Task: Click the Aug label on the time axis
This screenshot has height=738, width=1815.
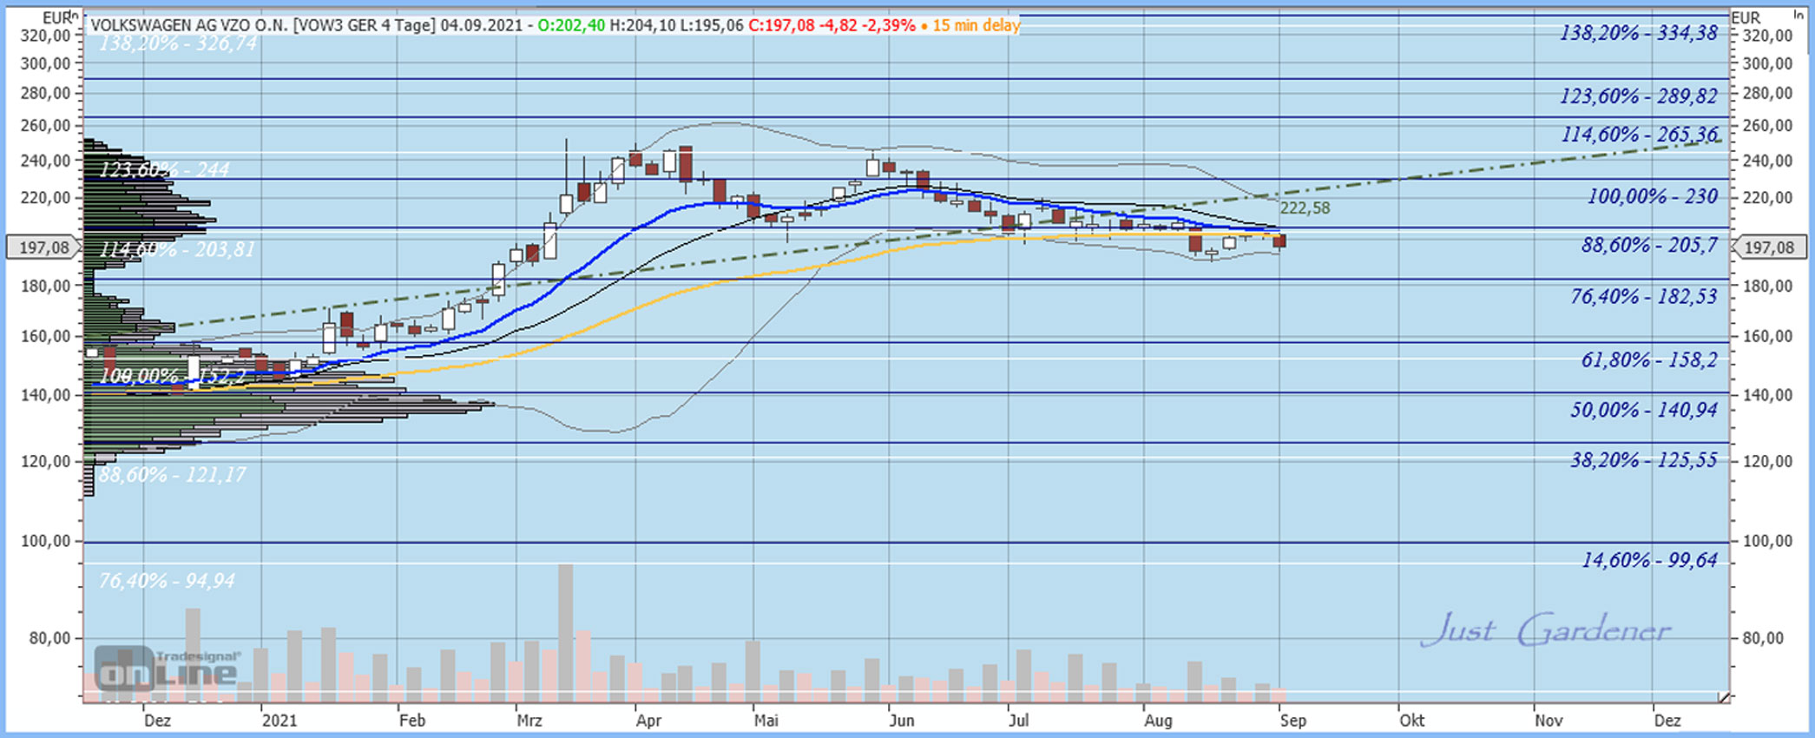Action: 1158,720
